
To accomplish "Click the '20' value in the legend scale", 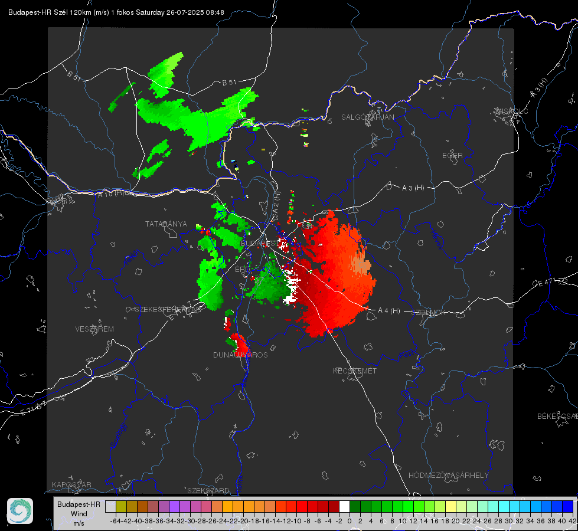I will (456, 521).
